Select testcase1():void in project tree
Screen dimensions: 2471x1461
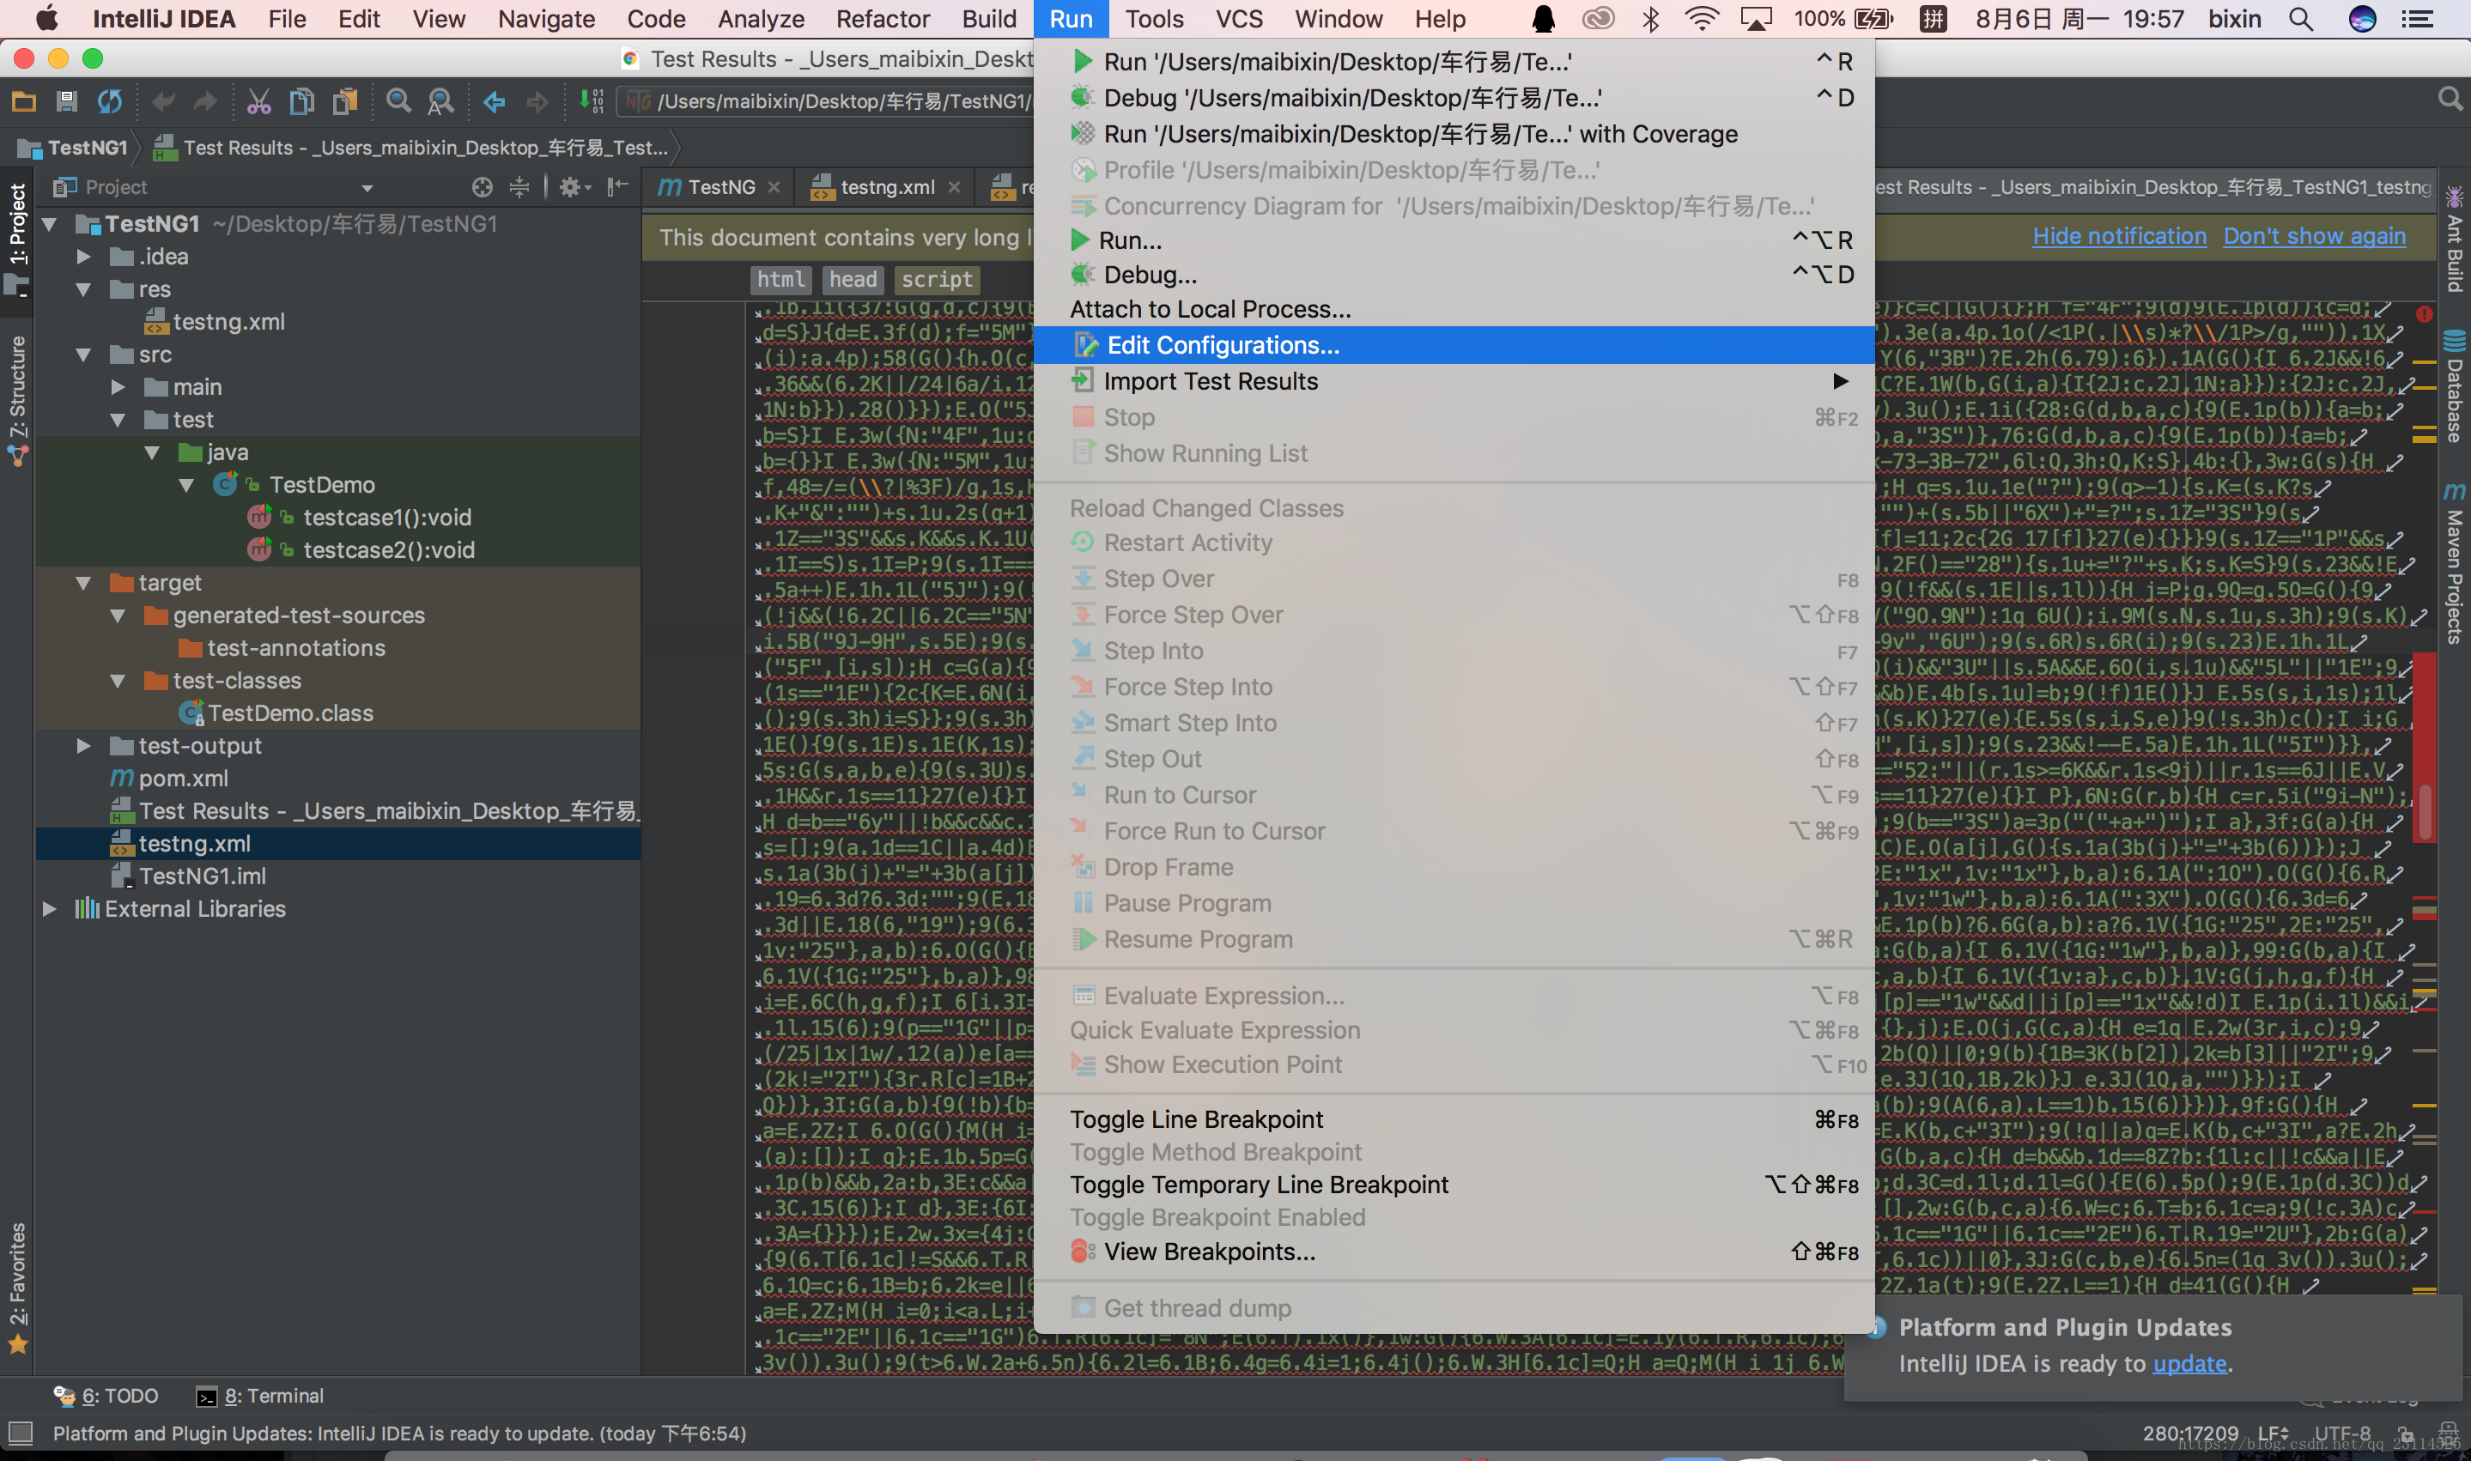(x=387, y=518)
